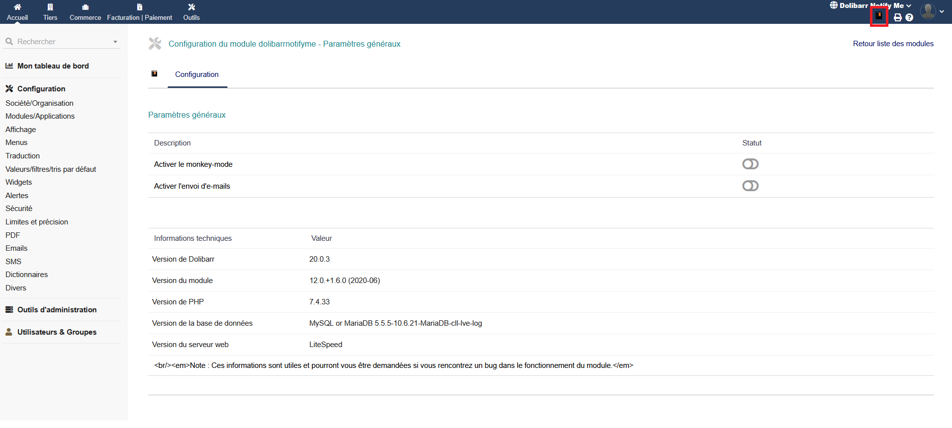
Task: Go to Mon tableau de bord
Action: [x=53, y=66]
